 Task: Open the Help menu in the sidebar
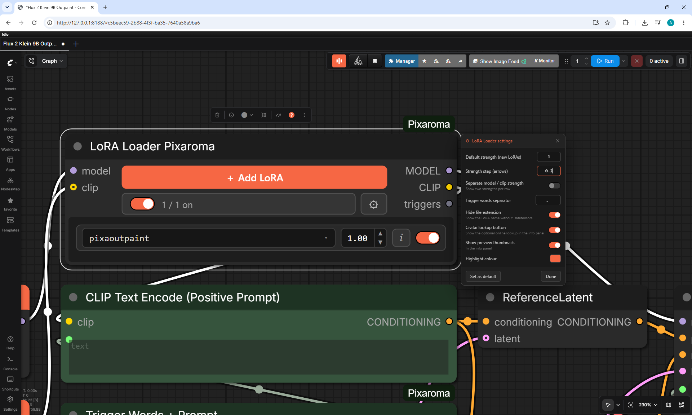10,343
